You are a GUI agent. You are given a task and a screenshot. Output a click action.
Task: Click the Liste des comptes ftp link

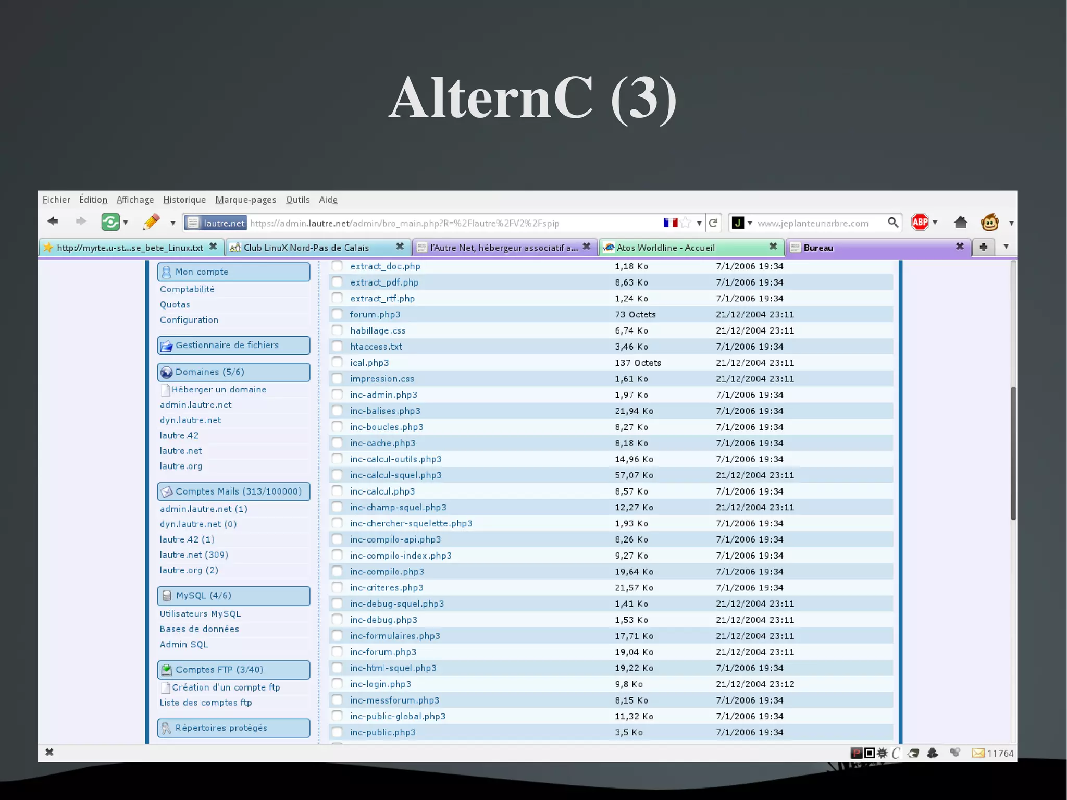[206, 703]
